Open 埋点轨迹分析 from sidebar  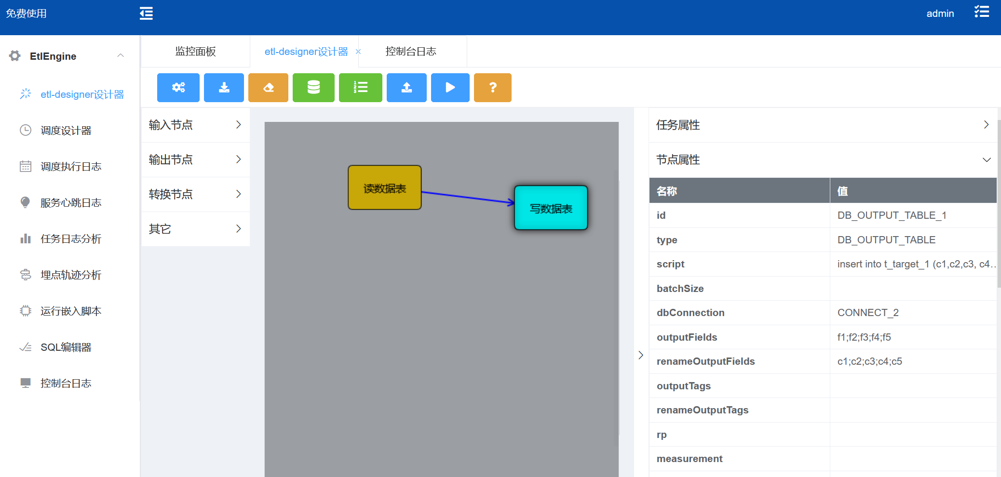(71, 275)
